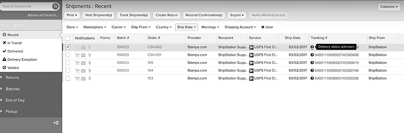Click the search magnifier icon

55,6
